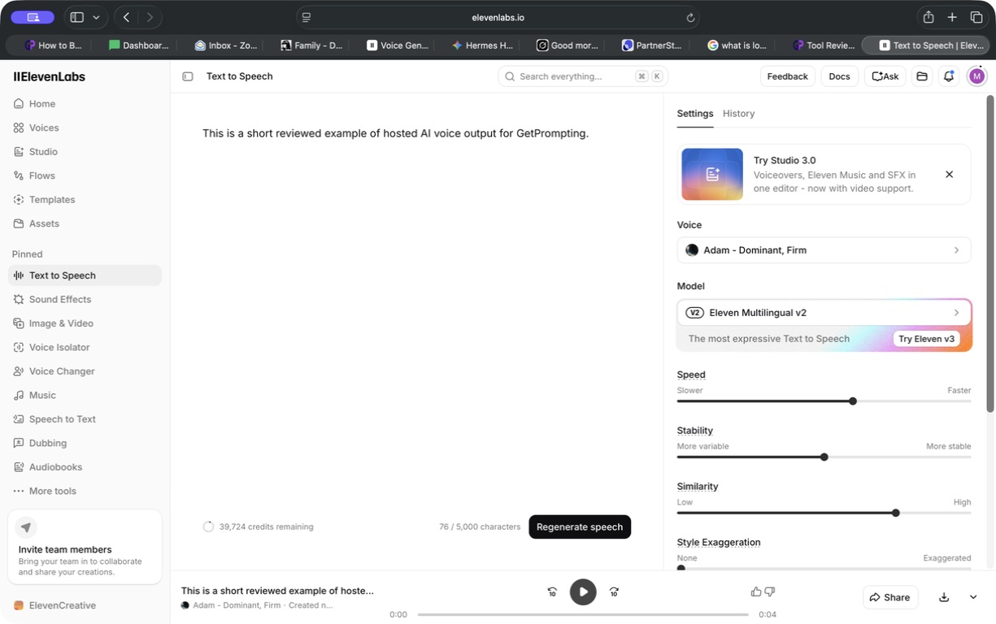Image resolution: width=996 pixels, height=624 pixels.
Task: Open Speech to Text tool
Action: (85, 419)
